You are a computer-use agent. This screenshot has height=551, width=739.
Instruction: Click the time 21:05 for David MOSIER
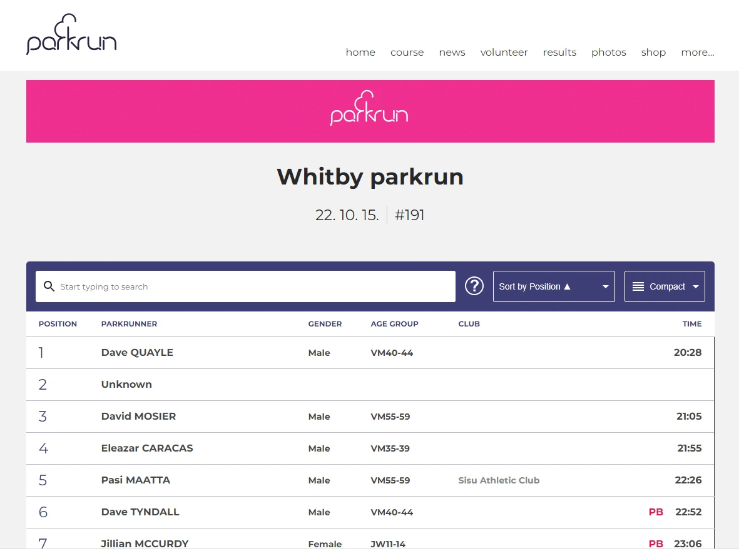pos(689,417)
